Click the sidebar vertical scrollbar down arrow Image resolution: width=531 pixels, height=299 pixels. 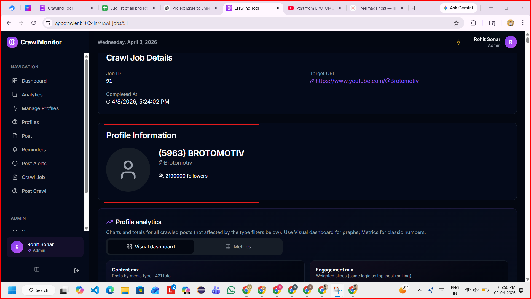coord(86,228)
